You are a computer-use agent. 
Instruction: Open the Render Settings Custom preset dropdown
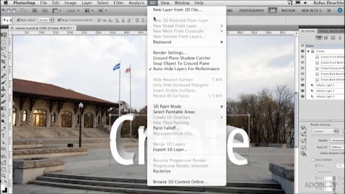coord(325,131)
